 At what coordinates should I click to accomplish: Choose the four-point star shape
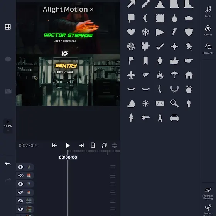pos(174,46)
